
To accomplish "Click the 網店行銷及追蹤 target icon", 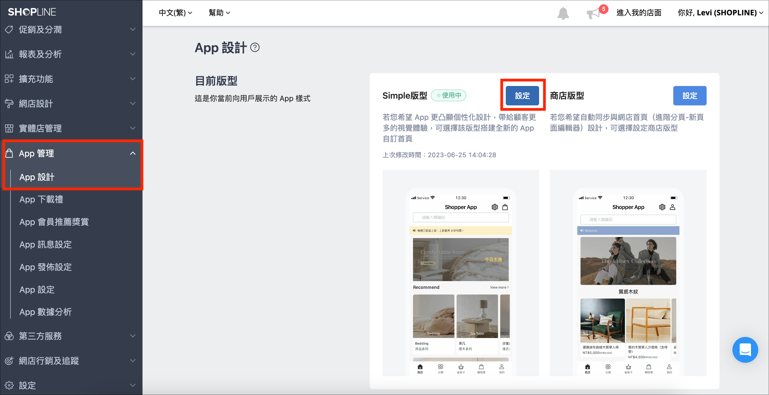I will pos(9,361).
